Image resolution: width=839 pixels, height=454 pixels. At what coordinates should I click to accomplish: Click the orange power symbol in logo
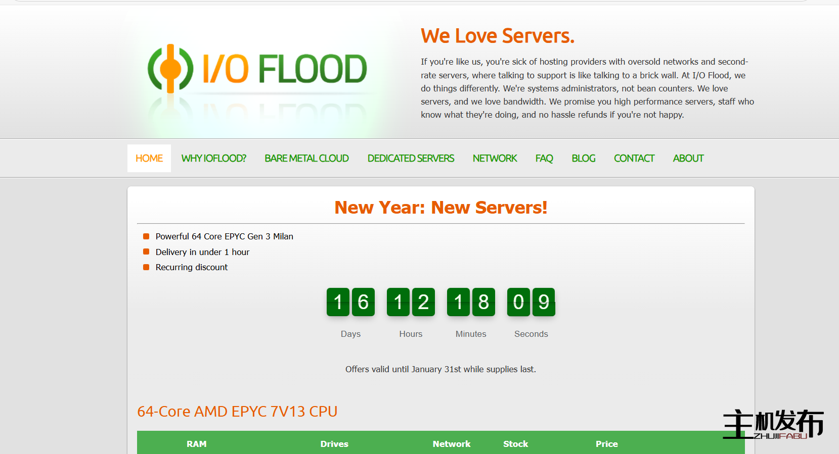tap(170, 69)
